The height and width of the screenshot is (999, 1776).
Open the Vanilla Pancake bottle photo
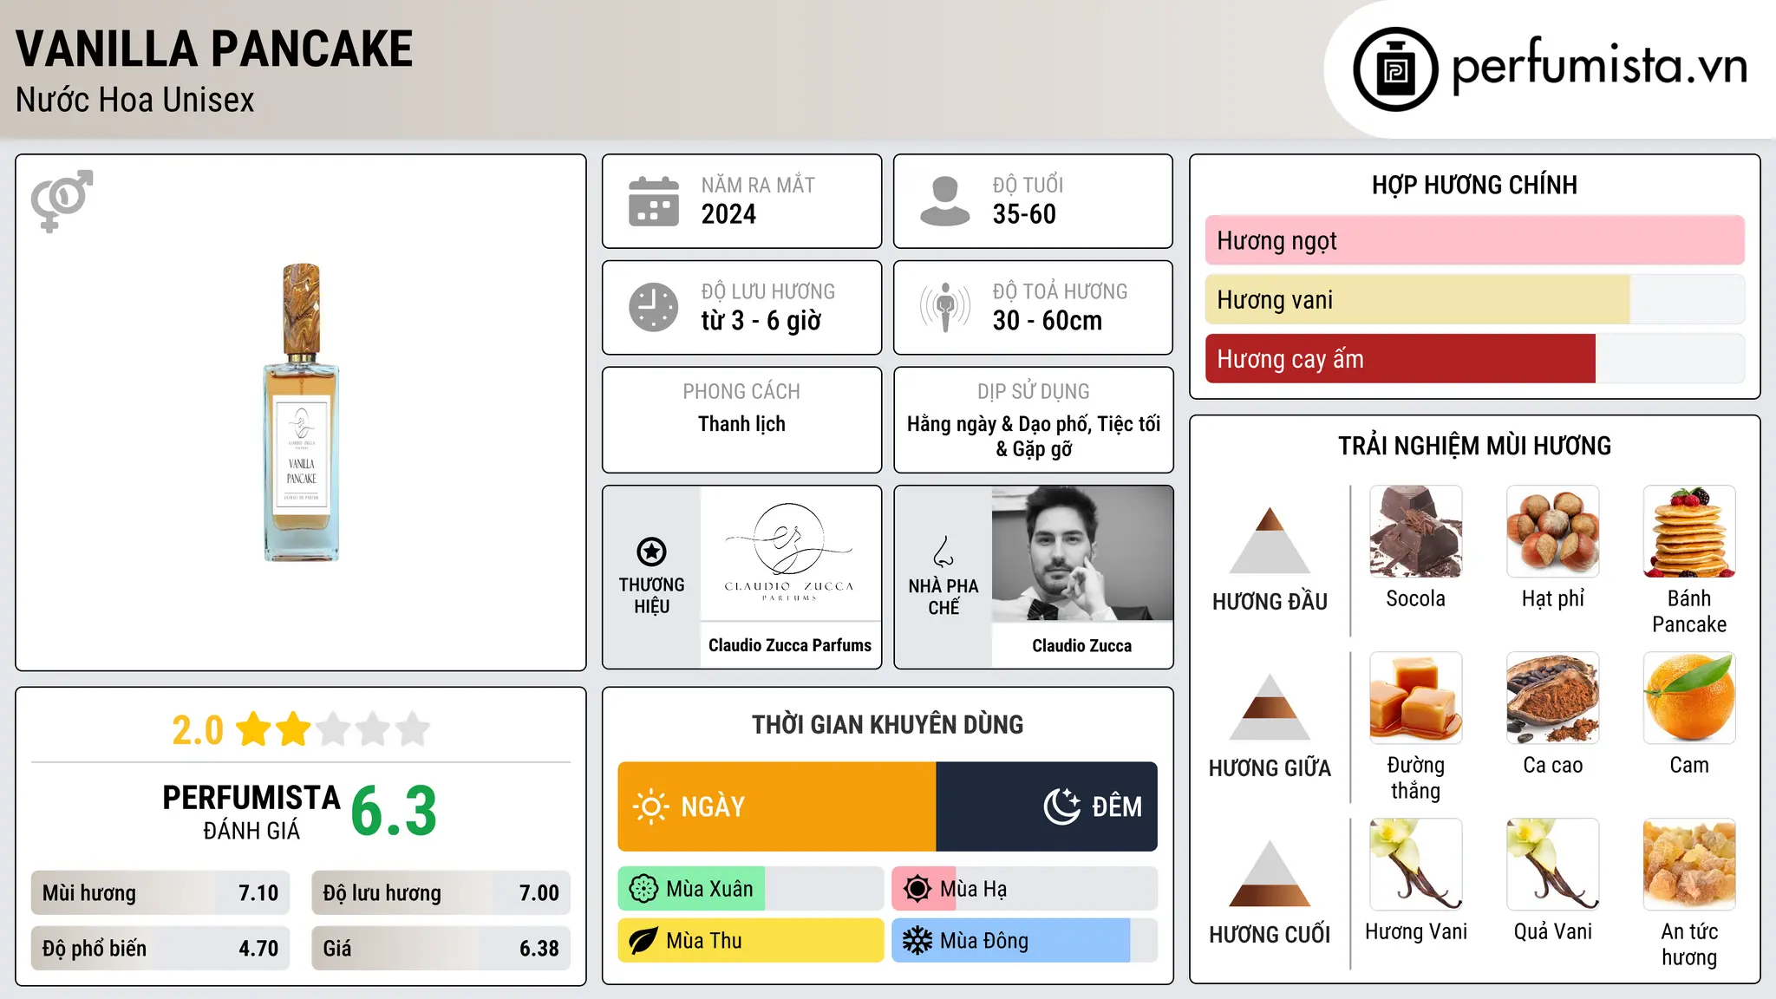pyautogui.click(x=301, y=413)
